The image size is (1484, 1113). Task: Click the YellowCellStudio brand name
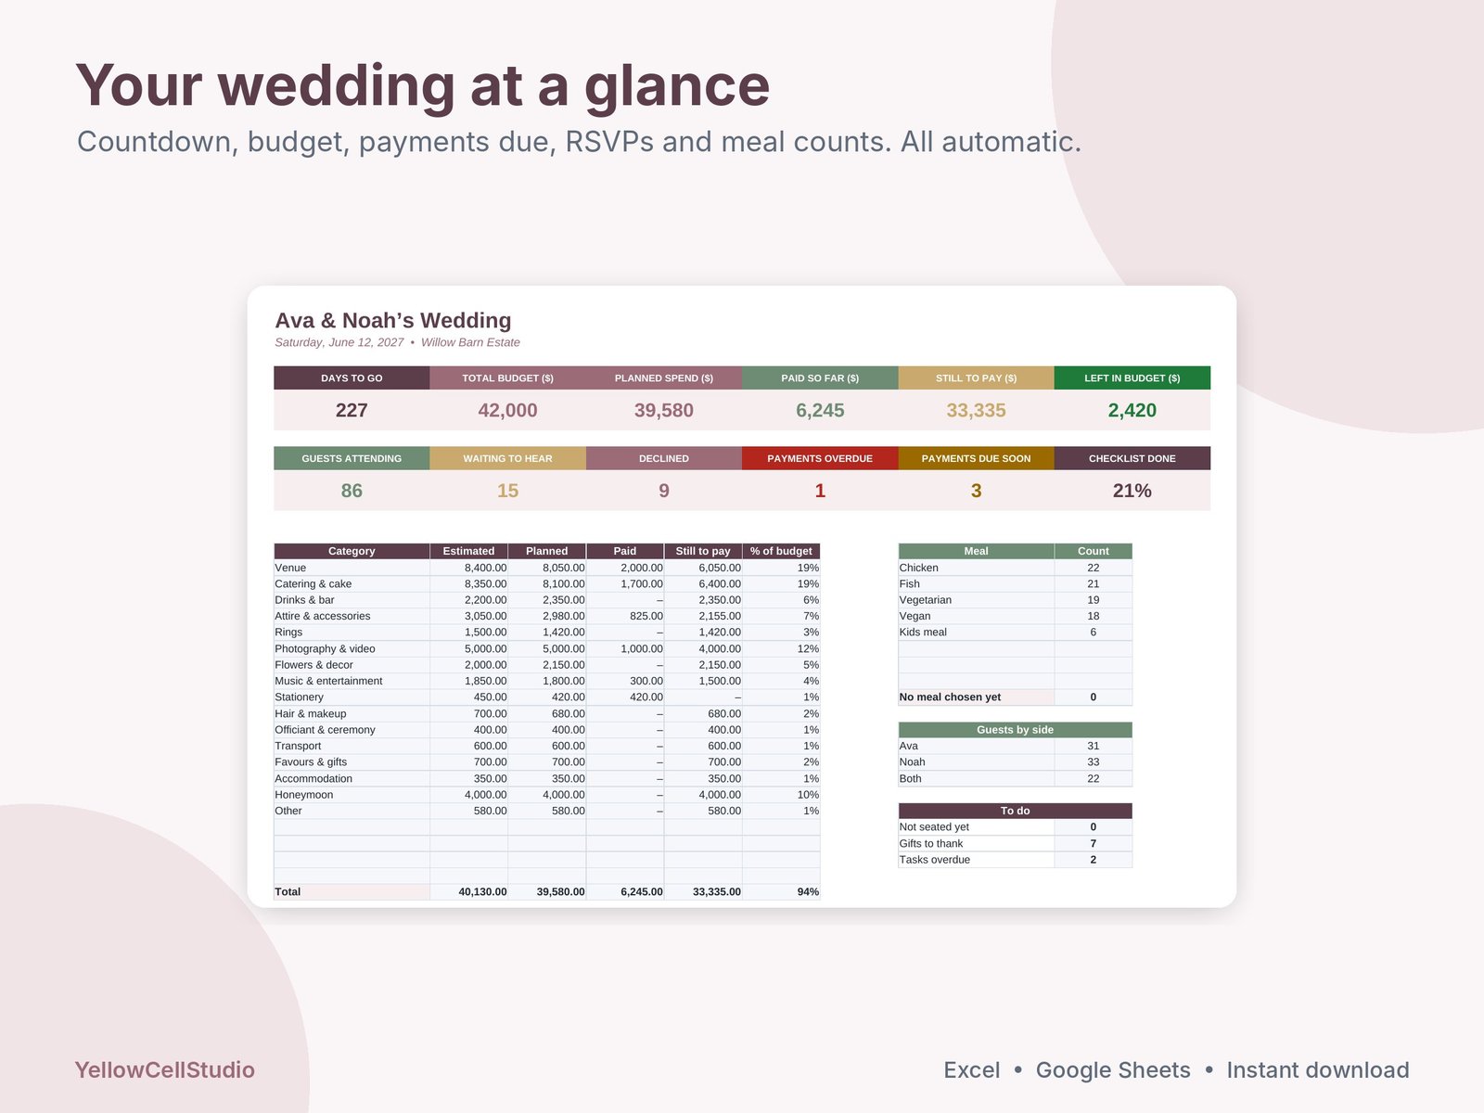coord(165,1070)
